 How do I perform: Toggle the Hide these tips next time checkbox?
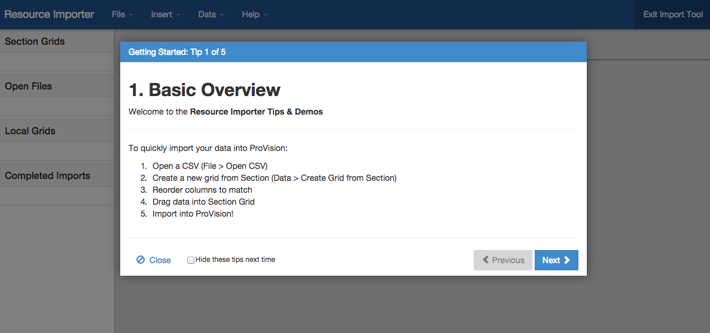pos(191,260)
